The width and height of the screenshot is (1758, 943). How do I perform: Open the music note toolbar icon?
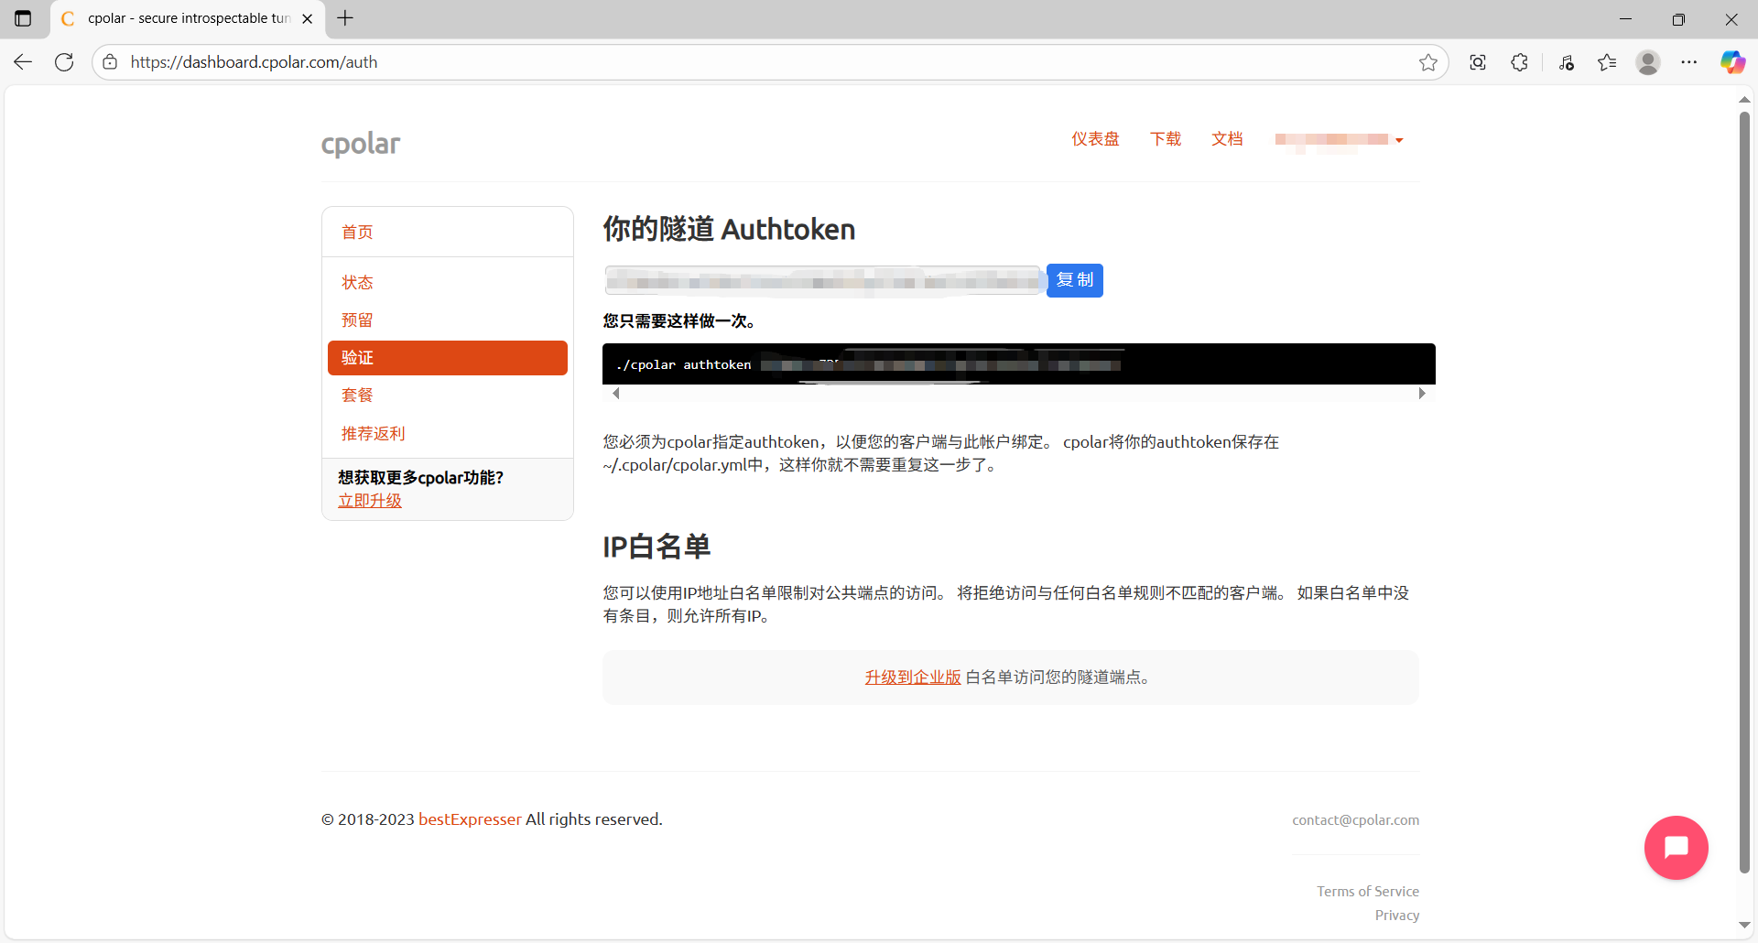(x=1567, y=62)
